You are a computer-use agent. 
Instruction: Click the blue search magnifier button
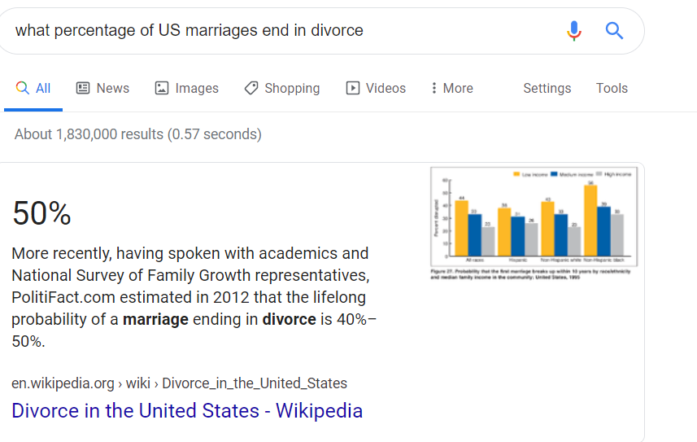click(x=614, y=31)
